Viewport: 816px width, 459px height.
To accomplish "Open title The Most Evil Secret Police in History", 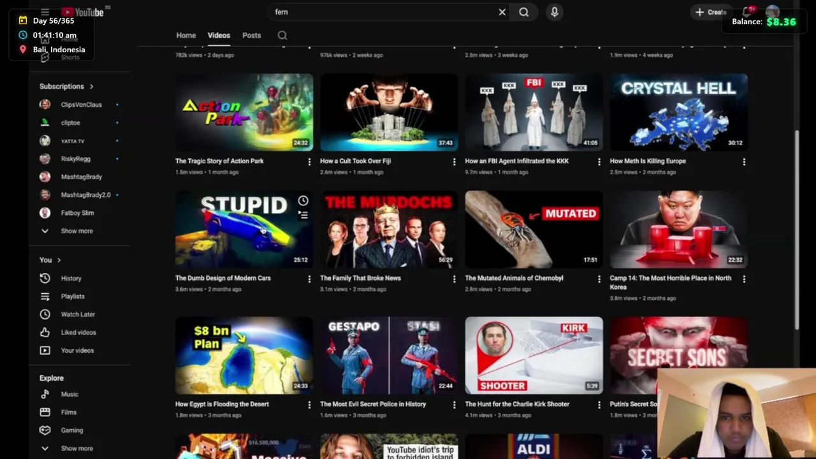I will (373, 404).
